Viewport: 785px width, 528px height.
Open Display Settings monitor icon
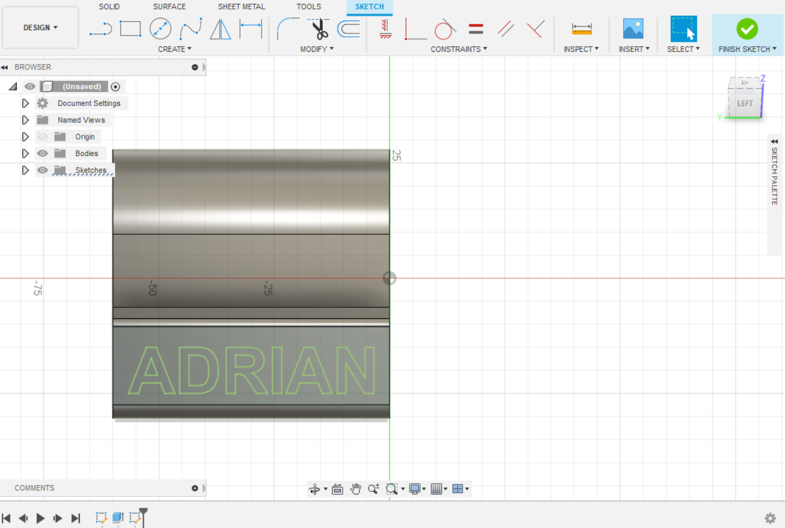point(415,489)
